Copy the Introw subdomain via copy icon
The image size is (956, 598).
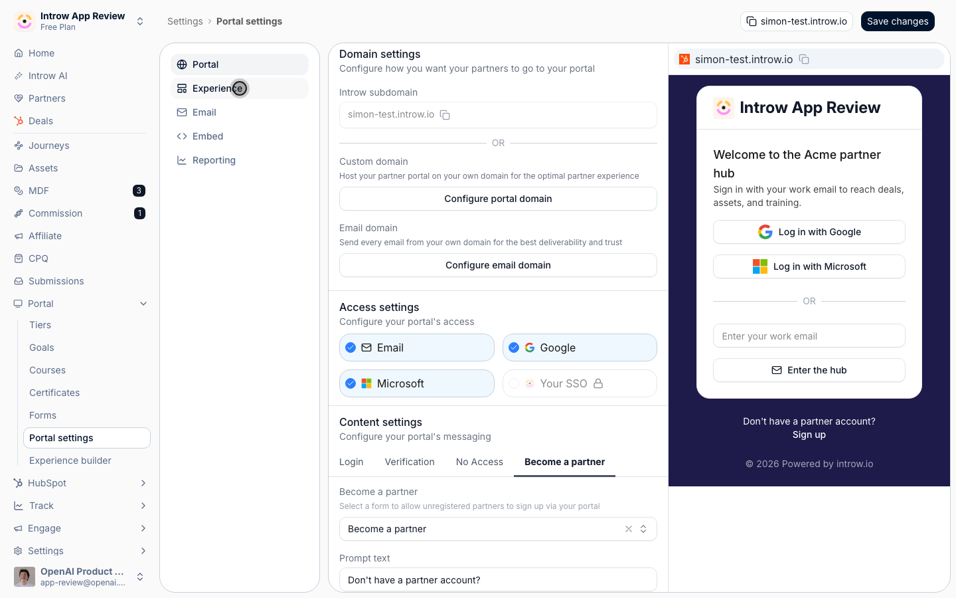click(445, 115)
